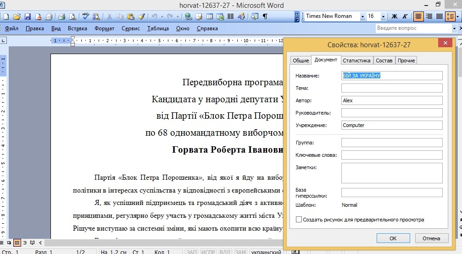Toggle align right
Screen dimensions: 462x254
pyautogui.click(x=429, y=17)
